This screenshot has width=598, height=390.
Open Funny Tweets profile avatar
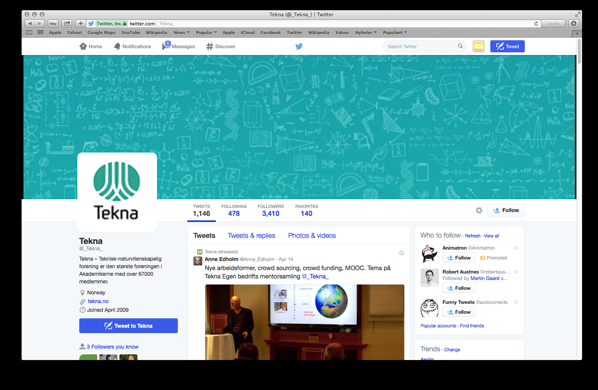pyautogui.click(x=430, y=308)
